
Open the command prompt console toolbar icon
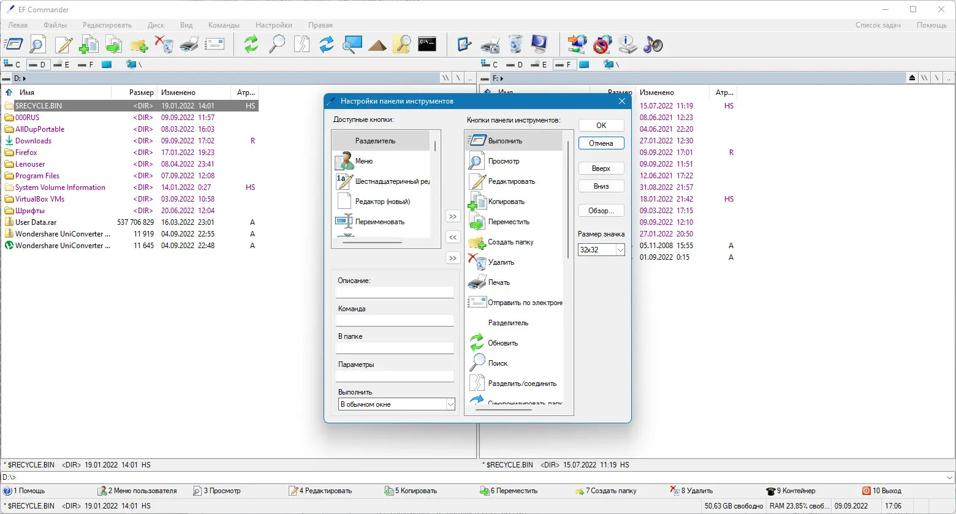[427, 44]
